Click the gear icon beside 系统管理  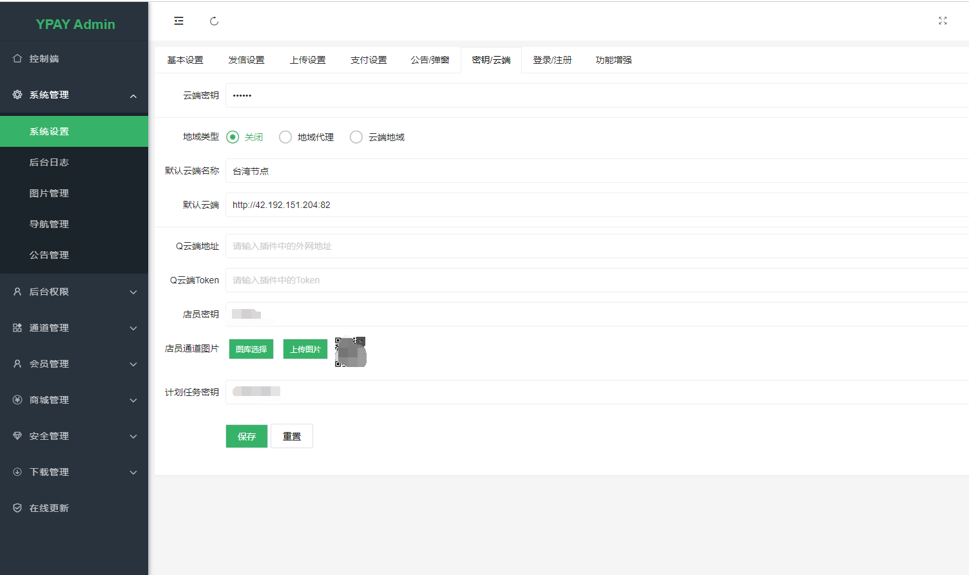click(17, 94)
